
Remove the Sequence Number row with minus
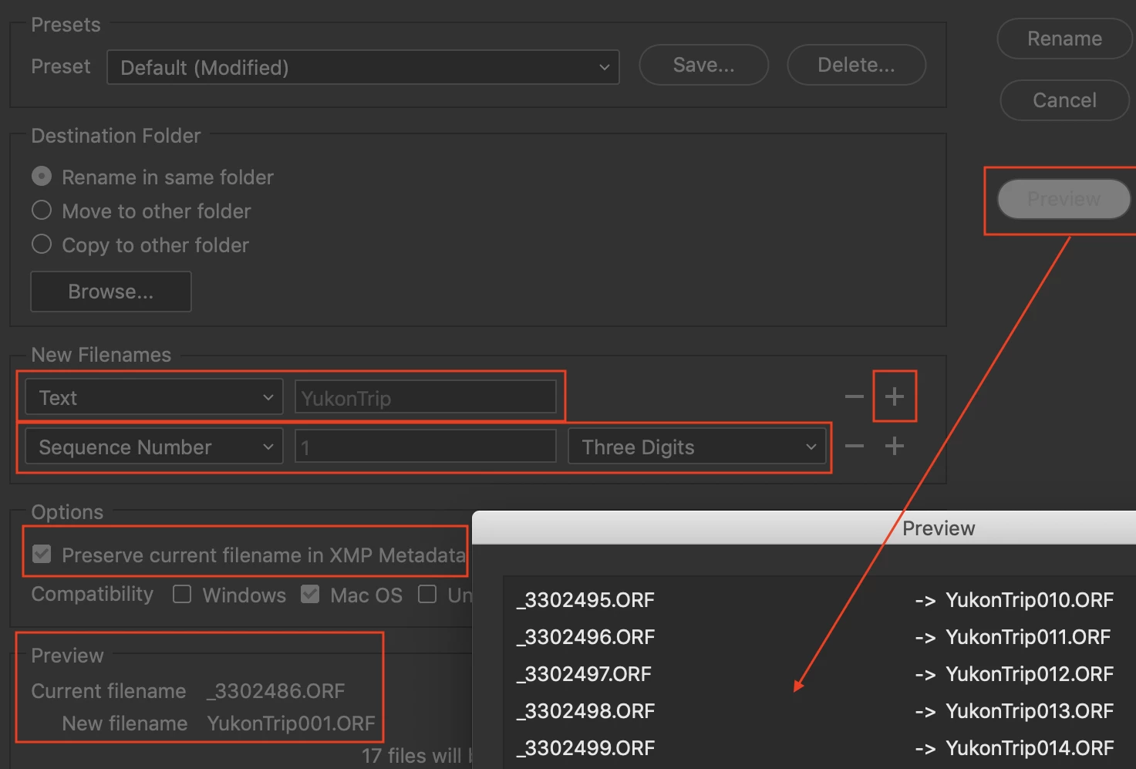tap(854, 447)
